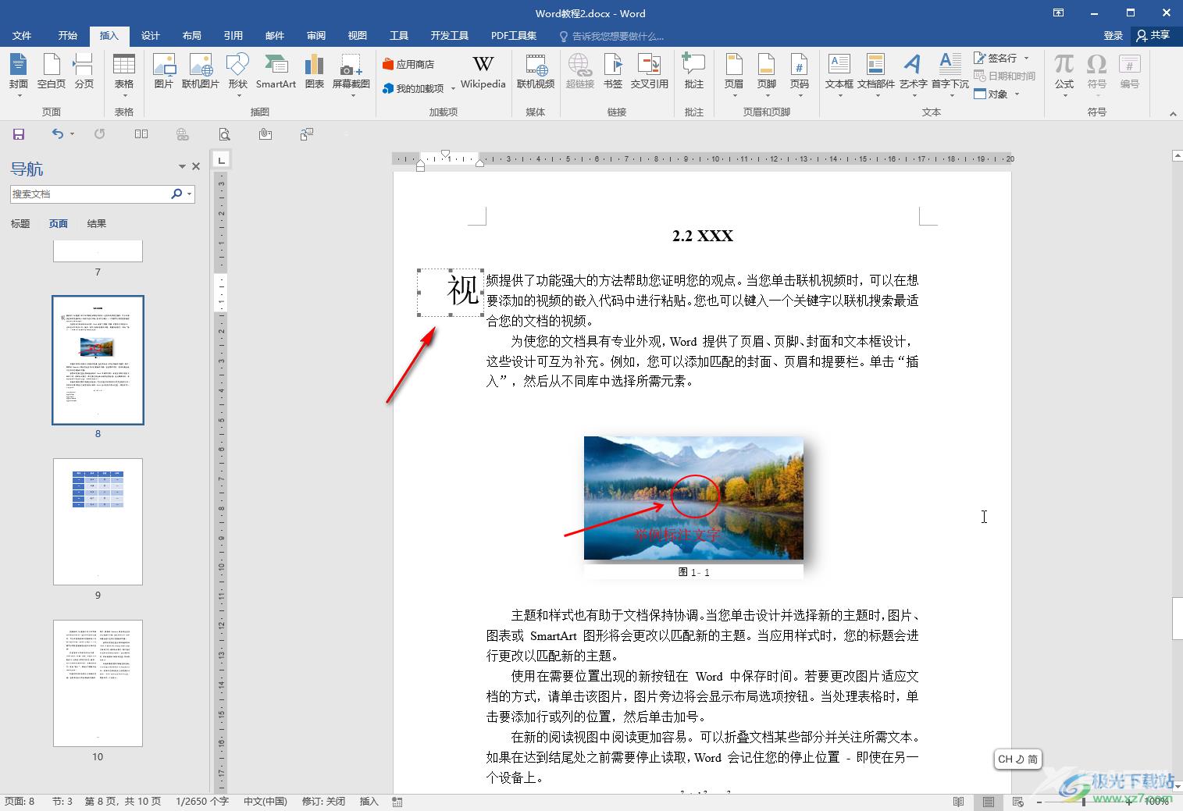Undo the last action
This screenshot has height=811, width=1183.
tap(57, 134)
